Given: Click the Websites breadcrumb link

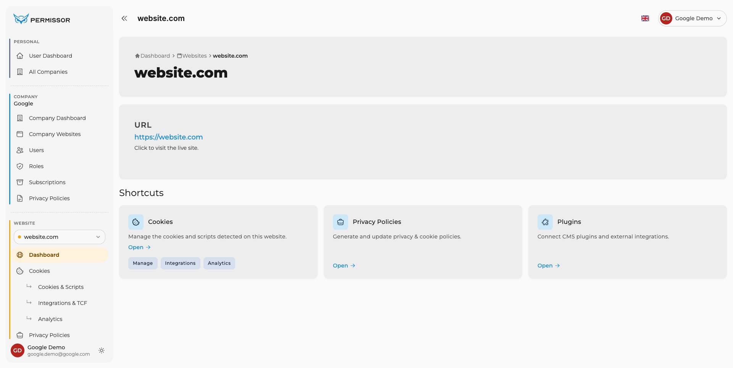Looking at the screenshot, I should click(192, 56).
